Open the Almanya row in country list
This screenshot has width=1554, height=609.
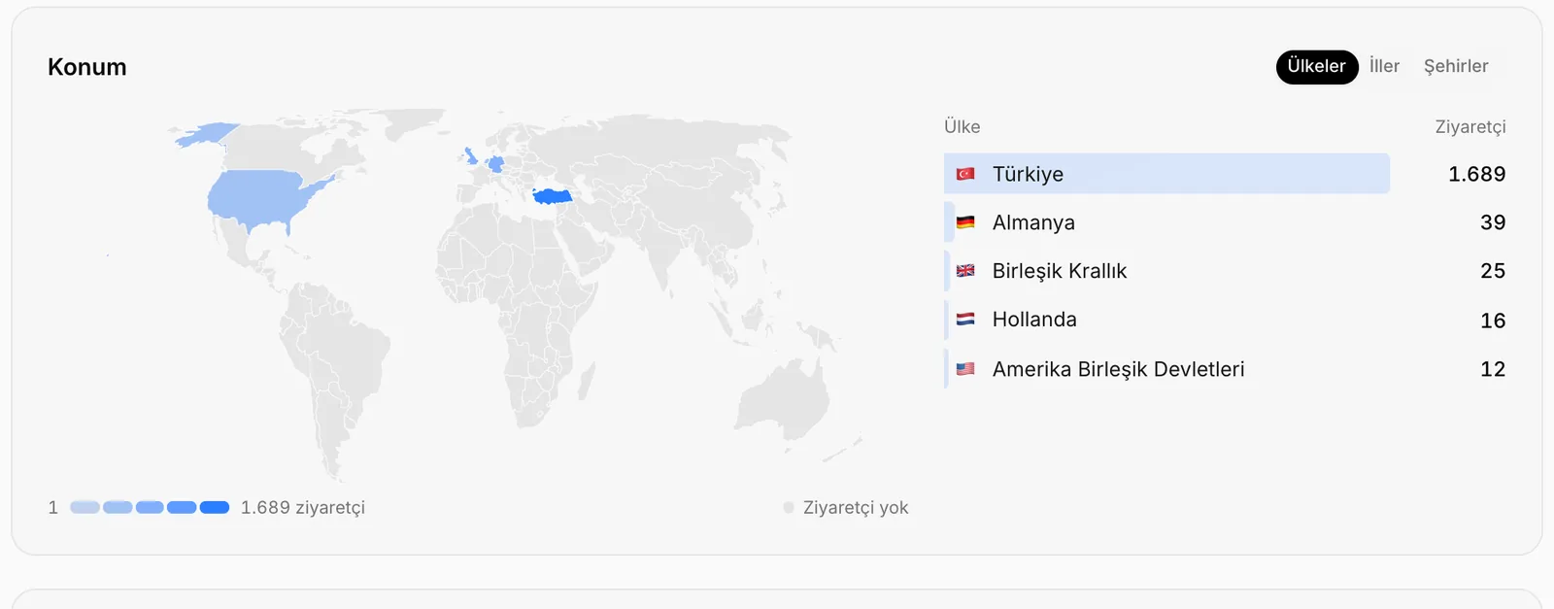pyautogui.click(x=1225, y=222)
